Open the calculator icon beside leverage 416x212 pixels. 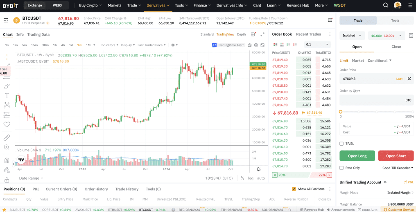pyautogui.click(x=411, y=36)
